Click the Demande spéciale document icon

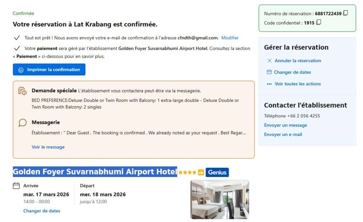coord(22,91)
